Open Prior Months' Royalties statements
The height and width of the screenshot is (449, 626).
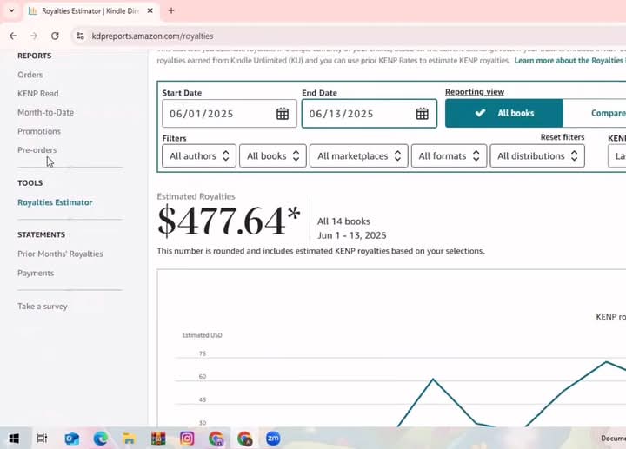point(60,254)
